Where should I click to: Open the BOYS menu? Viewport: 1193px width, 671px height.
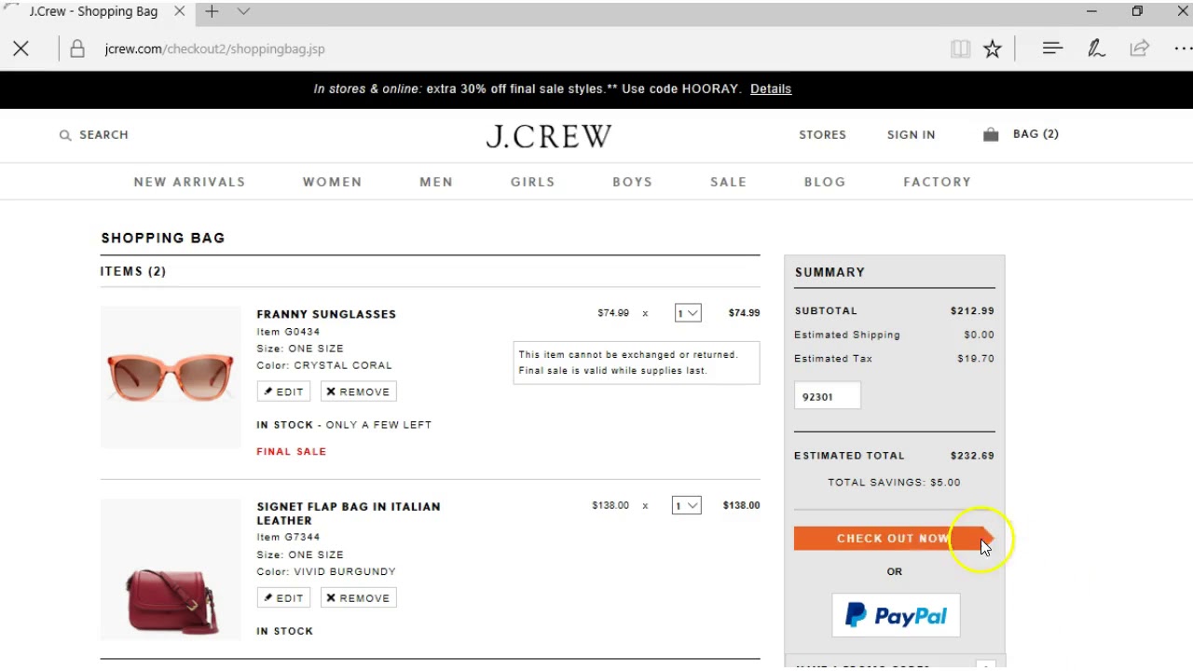tap(632, 182)
